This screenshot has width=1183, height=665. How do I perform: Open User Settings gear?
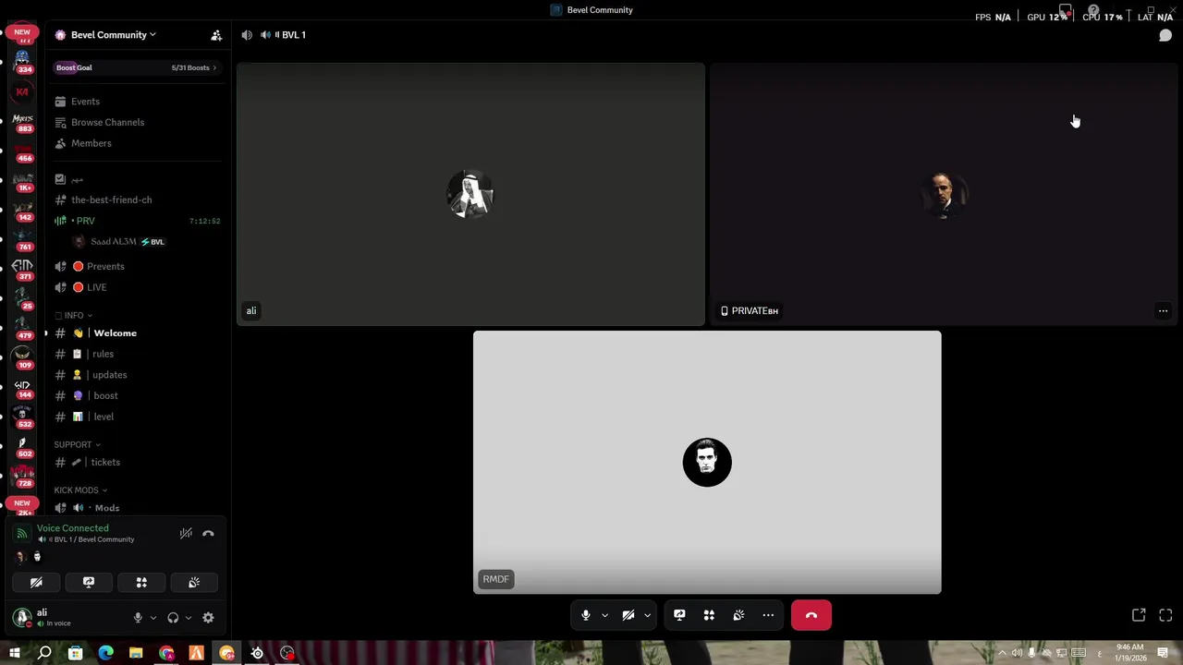(208, 618)
